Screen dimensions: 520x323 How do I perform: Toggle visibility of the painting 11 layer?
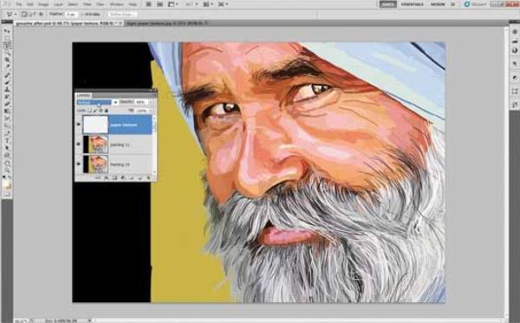coord(79,145)
